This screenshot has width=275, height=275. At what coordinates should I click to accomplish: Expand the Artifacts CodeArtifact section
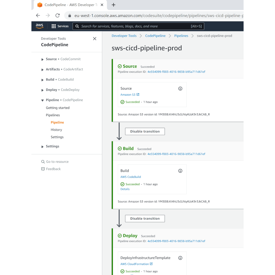click(42, 70)
